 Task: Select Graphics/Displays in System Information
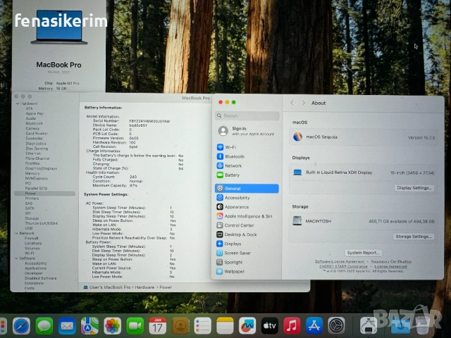[x=41, y=168]
